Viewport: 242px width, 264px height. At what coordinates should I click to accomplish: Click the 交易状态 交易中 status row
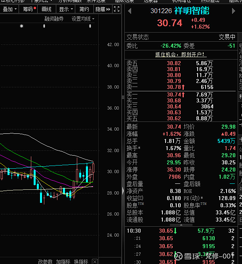pyautogui.click(x=181, y=37)
